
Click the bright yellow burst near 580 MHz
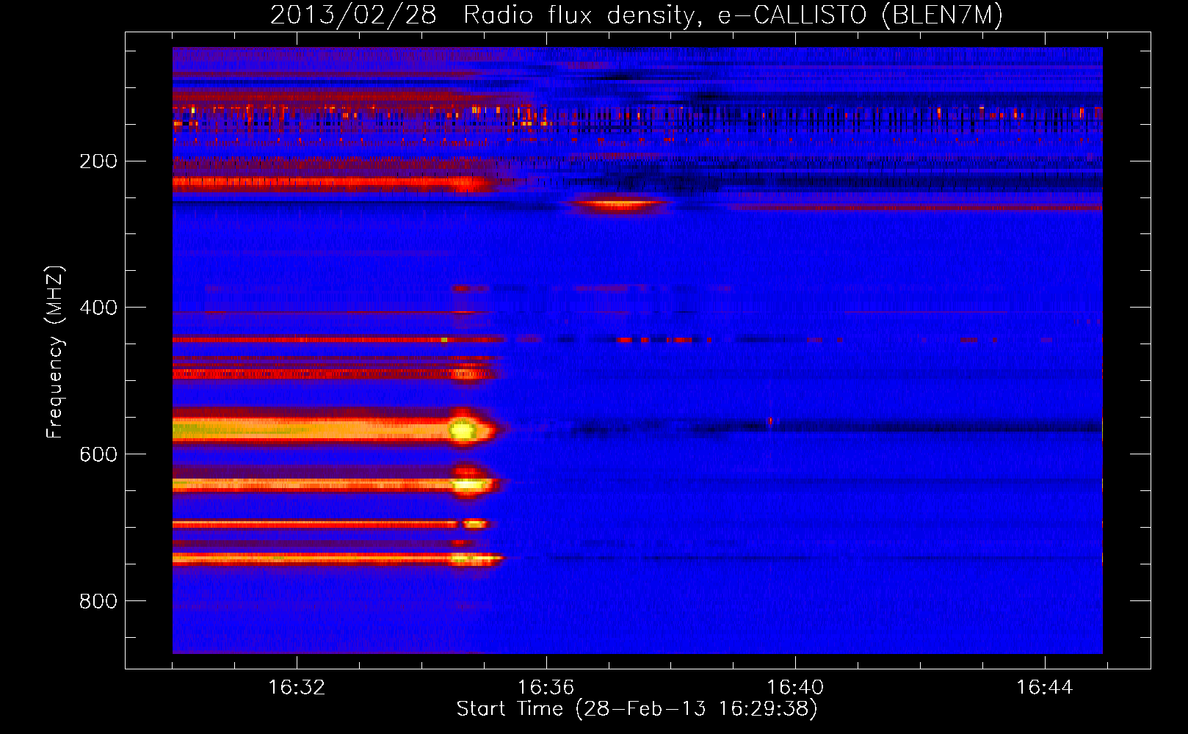pyautogui.click(x=463, y=430)
